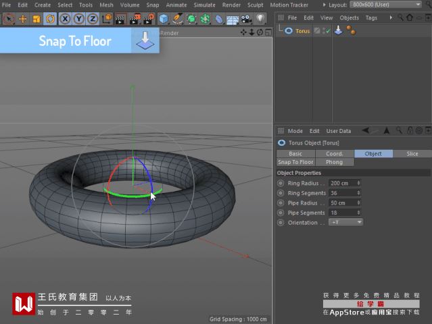Select the Scale tool icon
This screenshot has height=324, width=432.
pyautogui.click(x=36, y=19)
